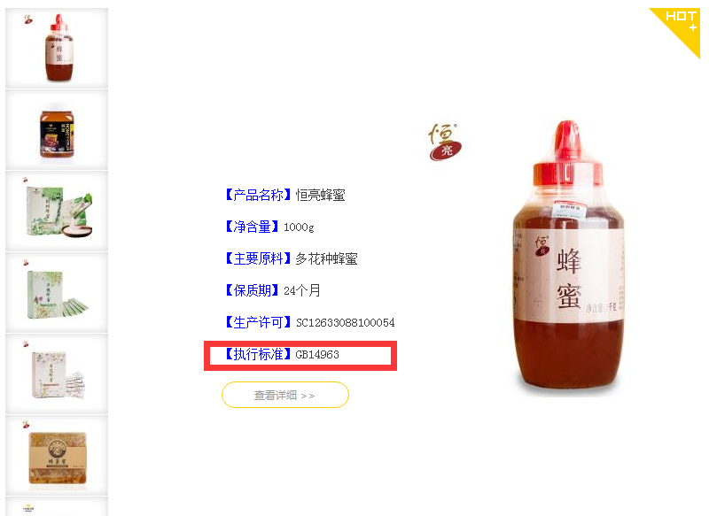The image size is (709, 516).
Task: Click the highlighted 执行标准 GB14963 row
Action: click(300, 356)
